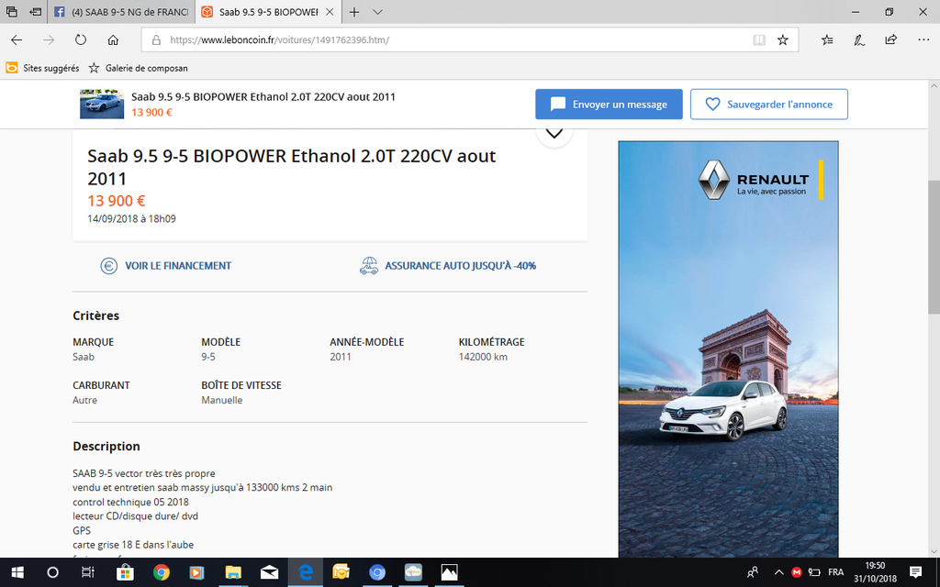
Task: Open the Chromium taskbar icon
Action: (377, 572)
